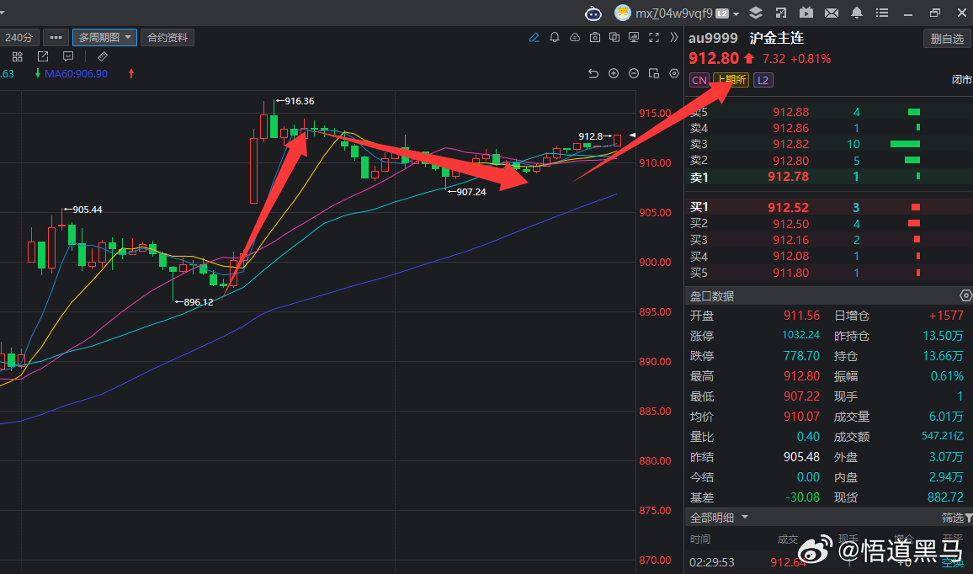Viewport: 973px width, 574px height.
Task: Open the monitor chart display icon
Action: point(634,37)
